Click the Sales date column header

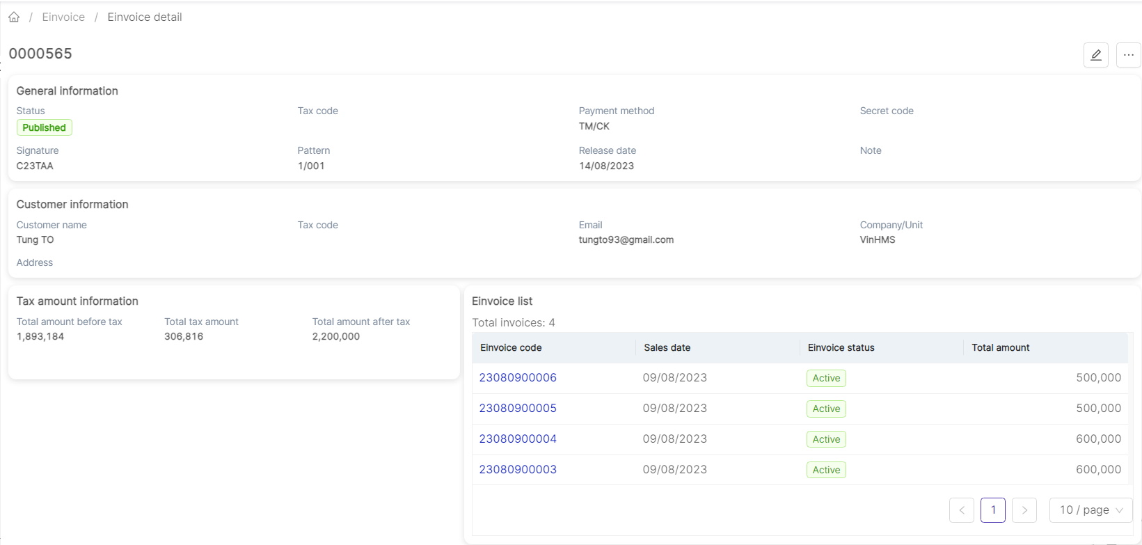[667, 347]
